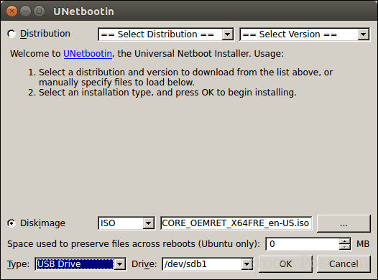Browse for disk image with ... button

point(344,224)
